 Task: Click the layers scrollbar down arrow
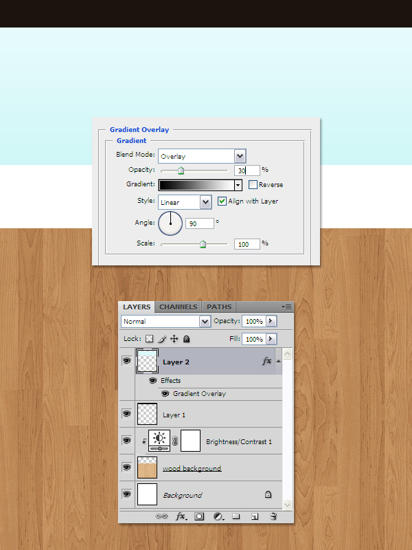(x=287, y=505)
